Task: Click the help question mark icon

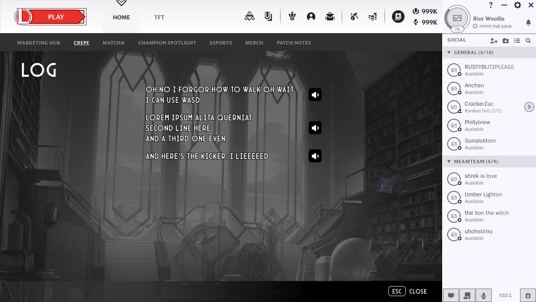Action: click(x=491, y=5)
